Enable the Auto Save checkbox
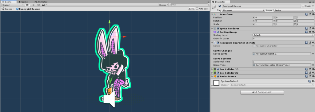The image size is (315, 112). click(x=197, y=9)
